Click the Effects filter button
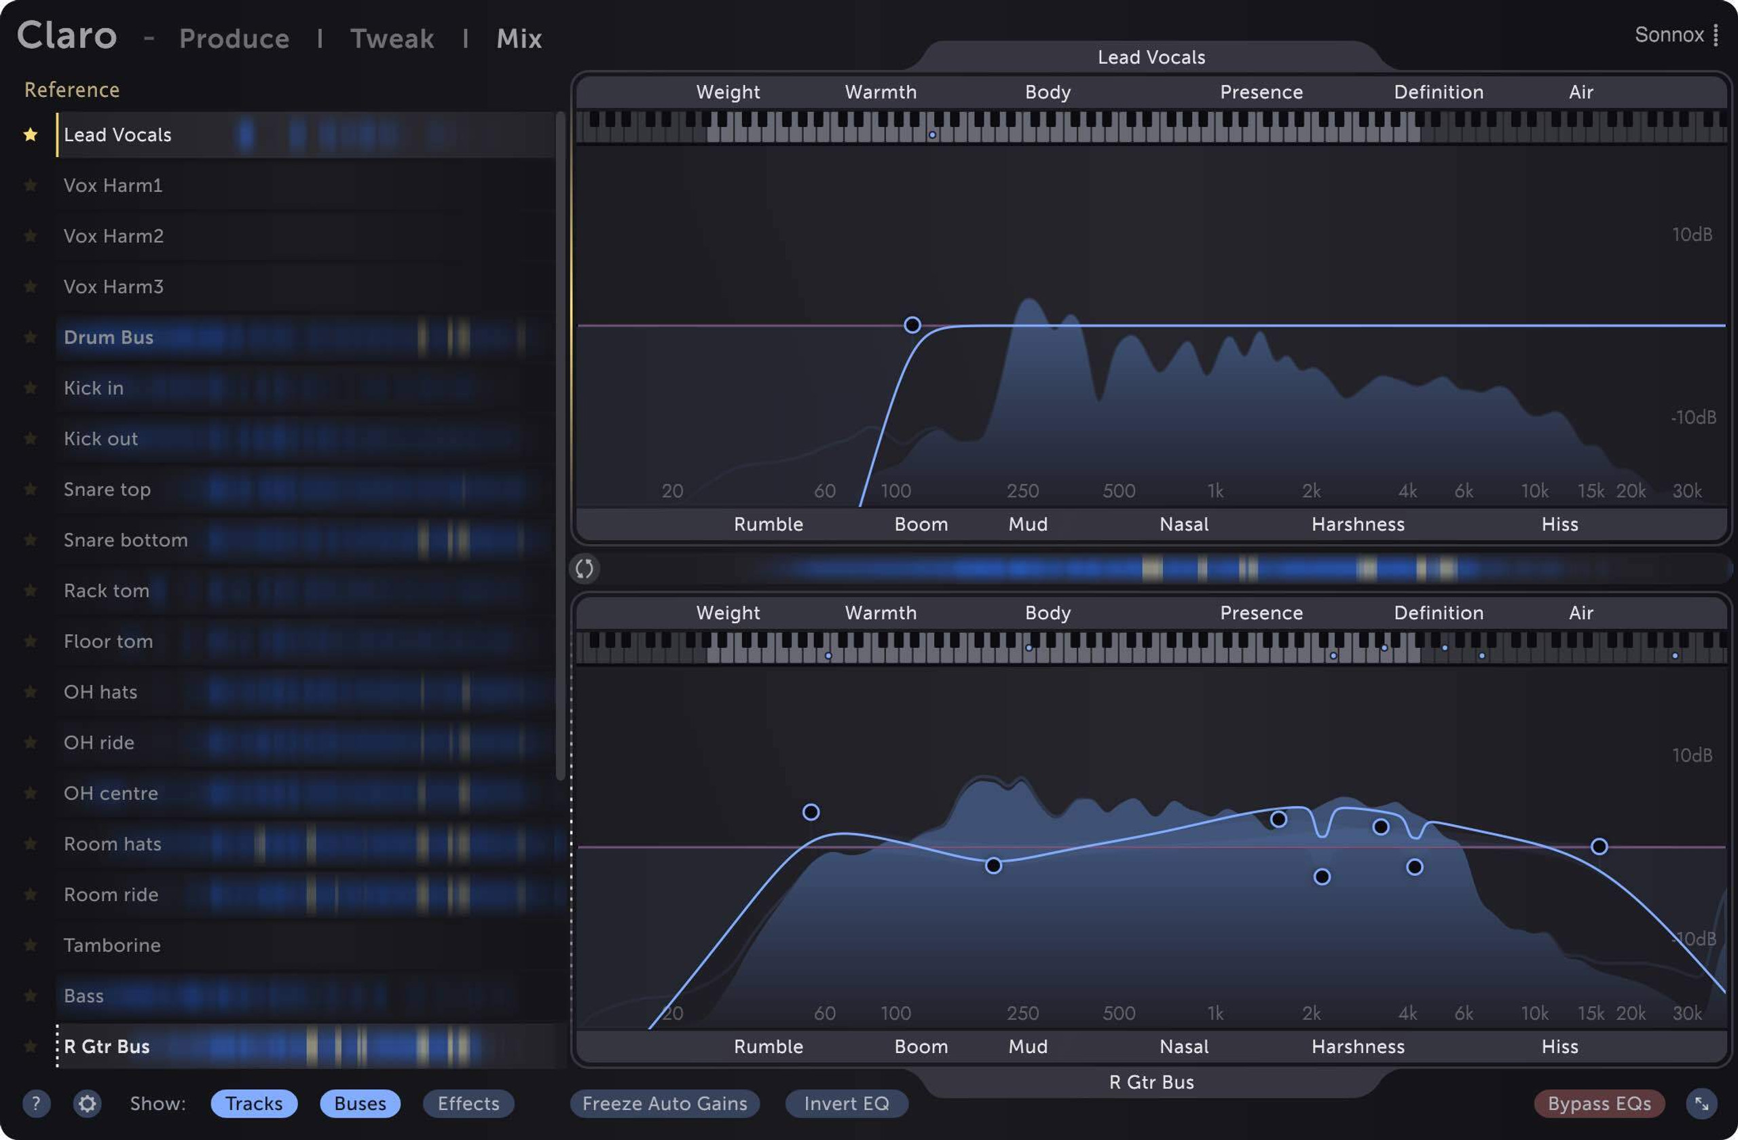The width and height of the screenshot is (1738, 1140). click(x=468, y=1102)
